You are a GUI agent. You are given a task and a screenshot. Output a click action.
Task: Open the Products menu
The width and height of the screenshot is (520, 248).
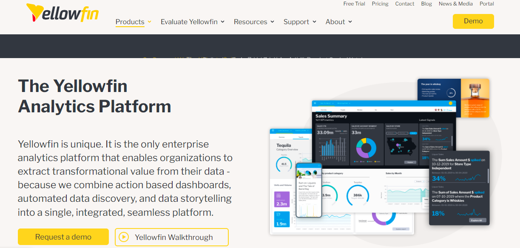pyautogui.click(x=130, y=22)
